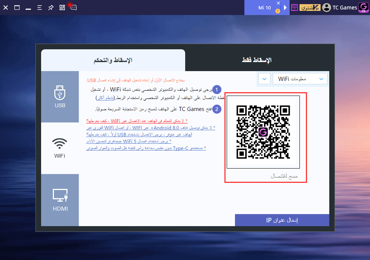
Task: Click the orange USB first-connection notice text
Action: [x=135, y=80]
